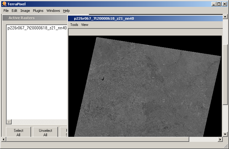The image size is (229, 149).
Task: Click the vertical scrollbar up arrow
Action: coord(225,16)
